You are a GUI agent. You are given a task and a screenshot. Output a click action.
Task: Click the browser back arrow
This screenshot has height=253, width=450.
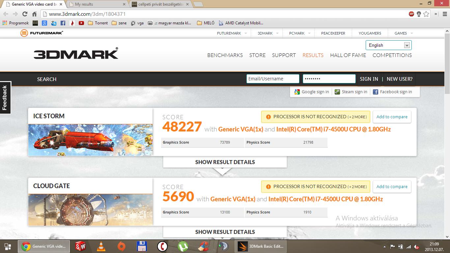(6, 14)
